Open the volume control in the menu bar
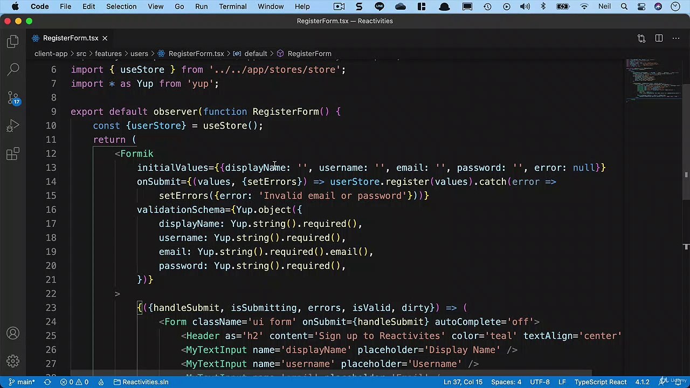Viewport: 690px width, 388px height. 525,6
